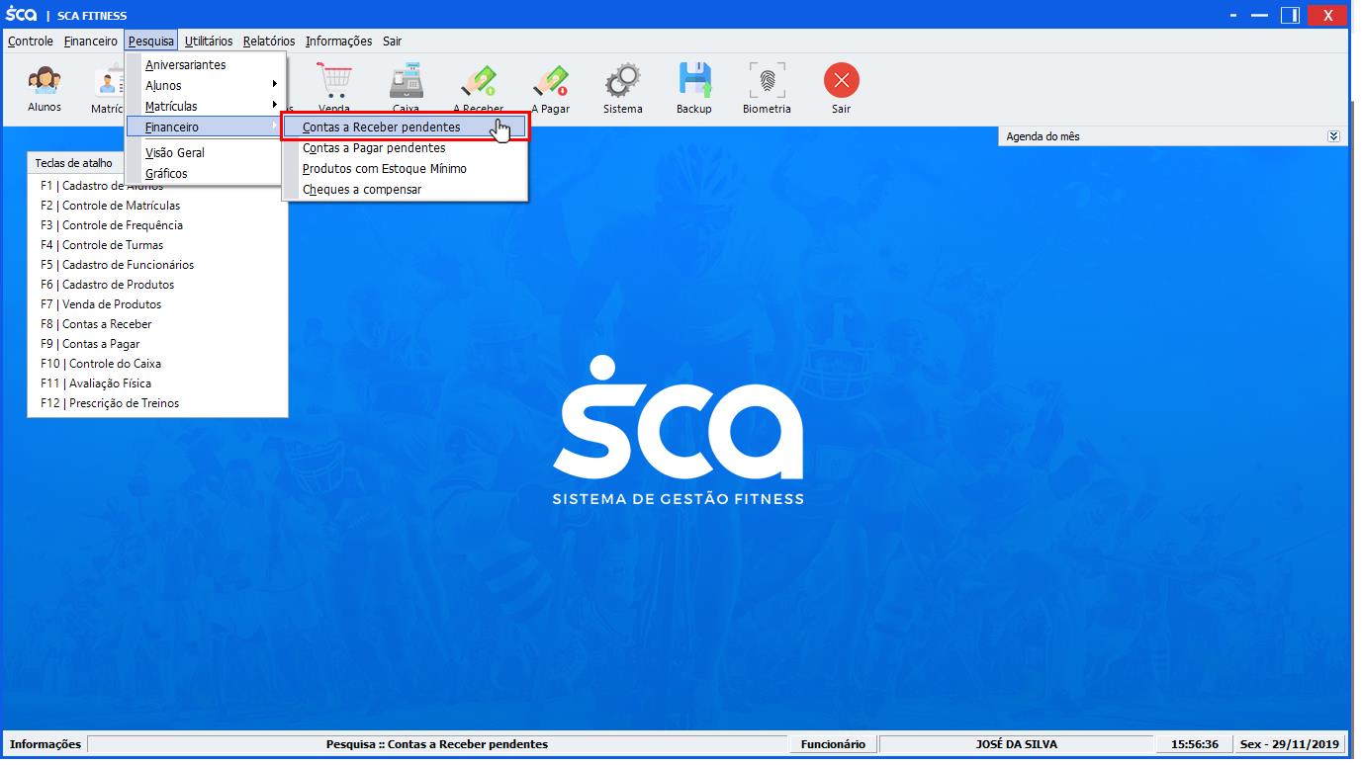Click the restore window button
Image resolution: width=1362 pixels, height=765 pixels.
coord(1289,15)
